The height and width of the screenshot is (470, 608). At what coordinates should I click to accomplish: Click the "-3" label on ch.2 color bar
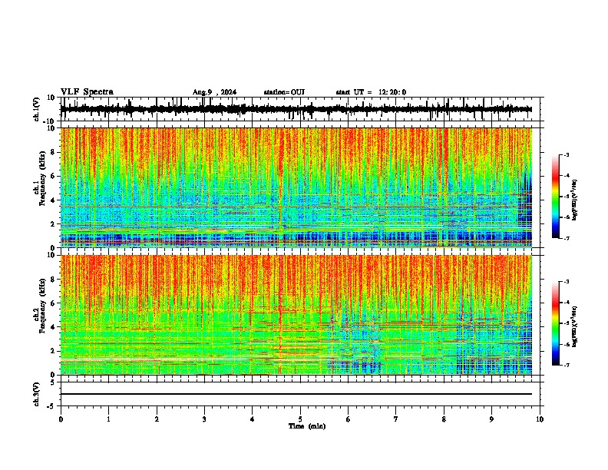coord(566,282)
